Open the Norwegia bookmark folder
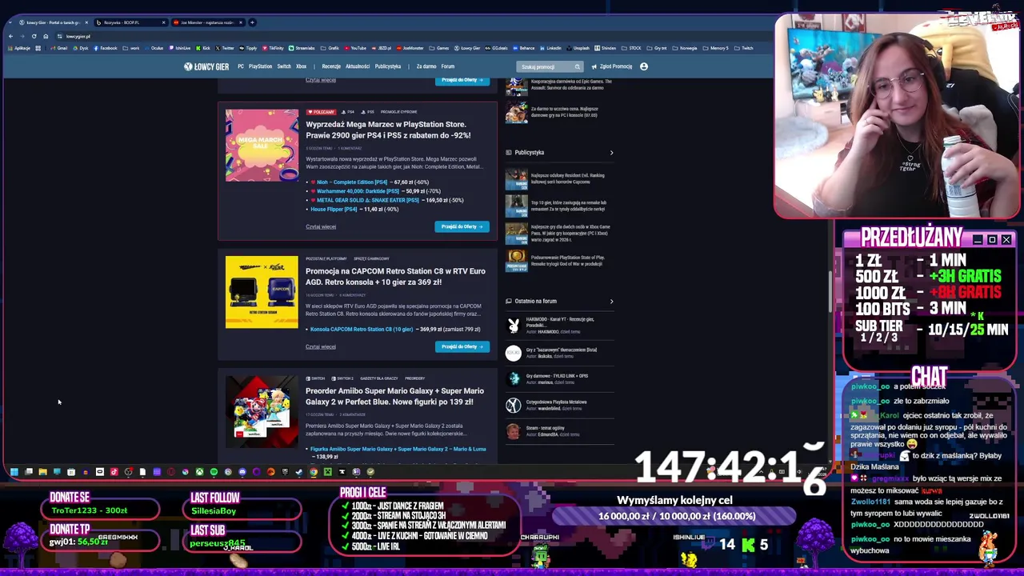Viewport: 1024px width, 576px height. click(x=685, y=48)
